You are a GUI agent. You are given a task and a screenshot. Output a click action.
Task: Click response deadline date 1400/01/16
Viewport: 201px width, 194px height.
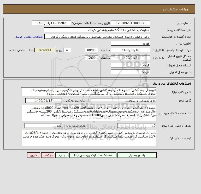click(130, 50)
